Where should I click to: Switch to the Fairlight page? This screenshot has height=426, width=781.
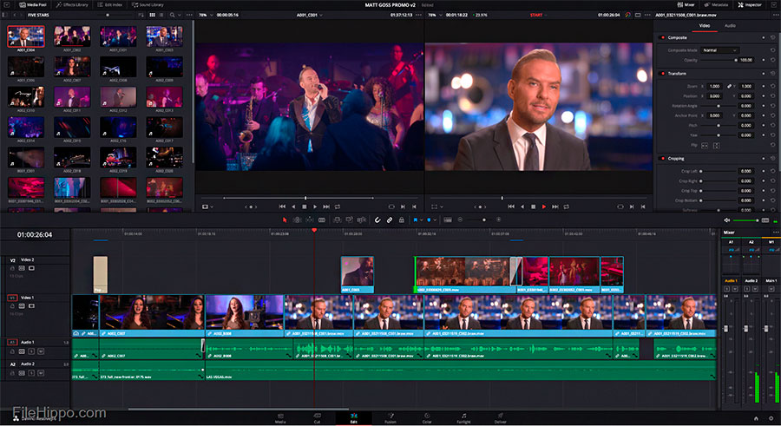click(463, 418)
